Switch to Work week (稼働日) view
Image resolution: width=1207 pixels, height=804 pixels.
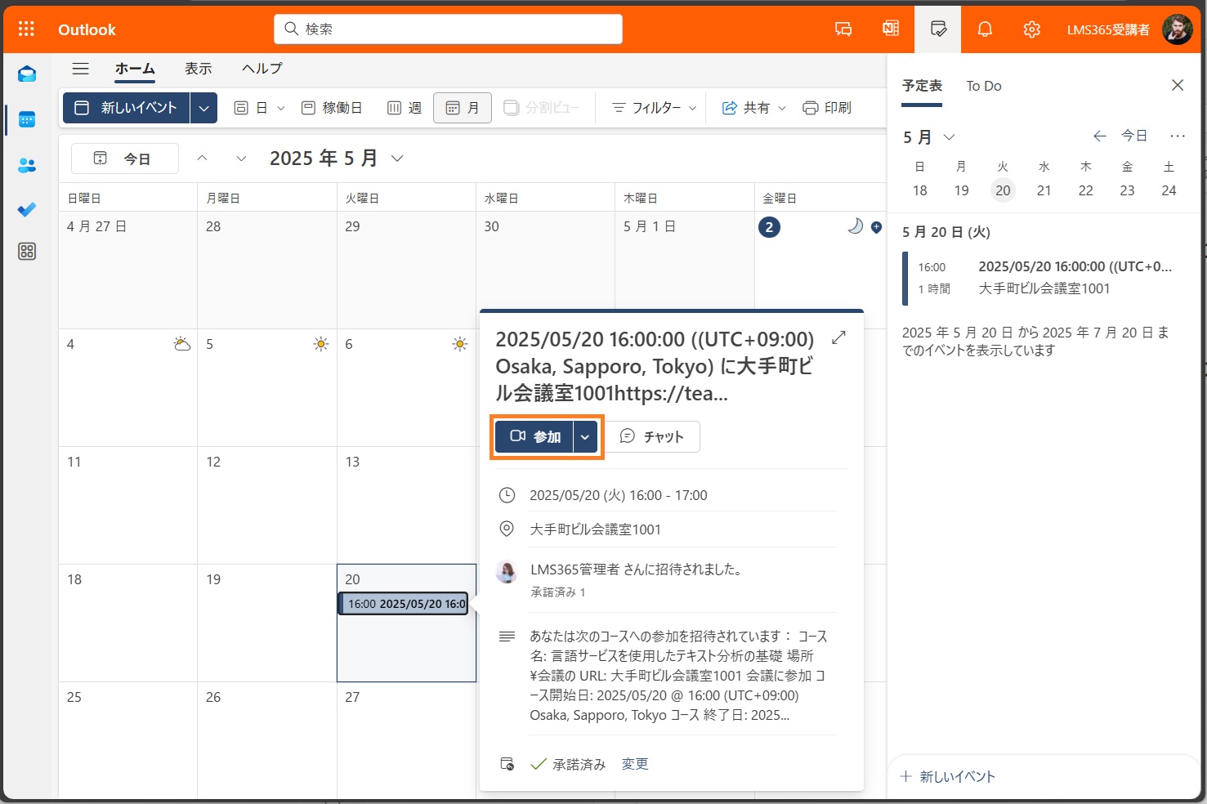coord(332,108)
